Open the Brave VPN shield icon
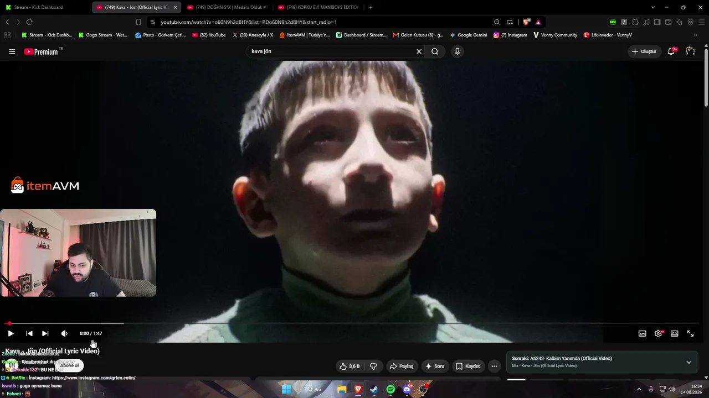The height and width of the screenshot is (398, 709). [x=691, y=22]
